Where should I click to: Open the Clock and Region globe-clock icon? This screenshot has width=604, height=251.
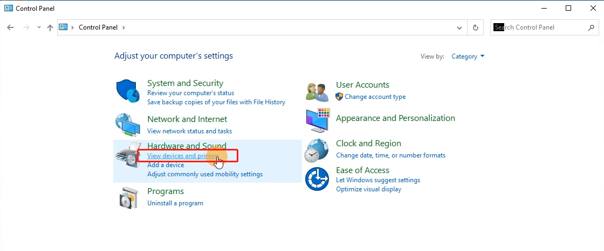316,150
